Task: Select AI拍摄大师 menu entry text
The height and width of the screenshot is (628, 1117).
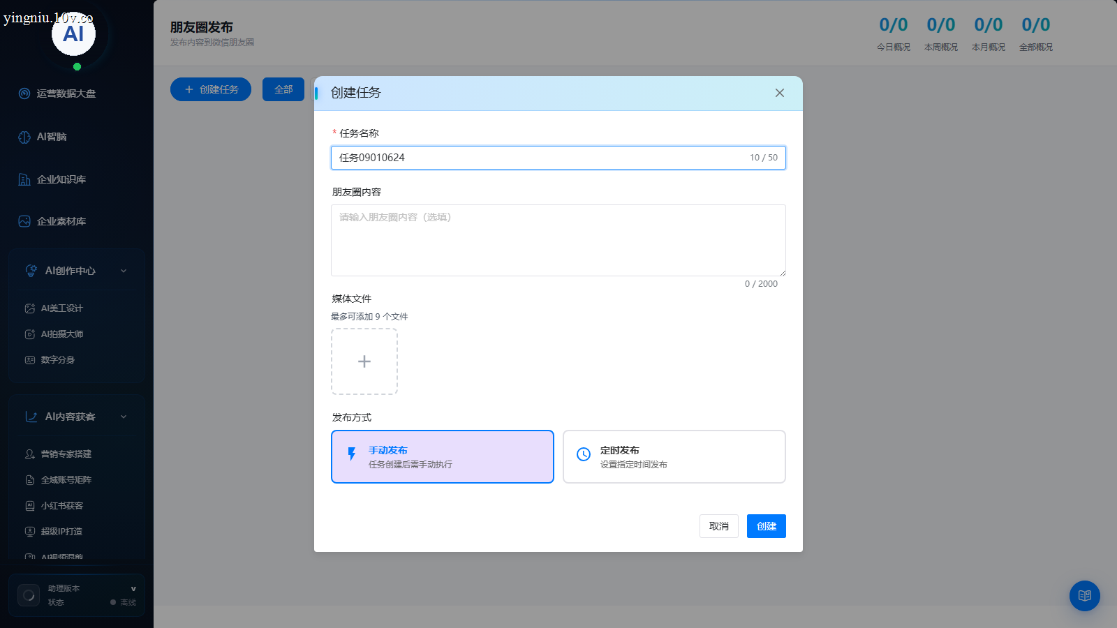Action: [x=62, y=334]
